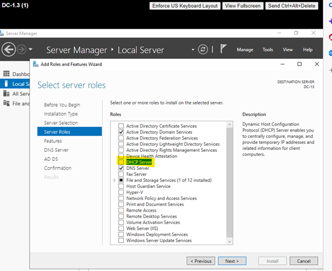Screen dimensions: 332x271
Task: Open the notifications flag icon
Action: pyautogui.click(x=223, y=49)
